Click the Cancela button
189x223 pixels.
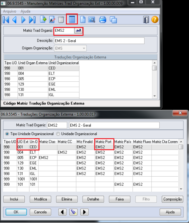pyautogui.click(x=40, y=212)
